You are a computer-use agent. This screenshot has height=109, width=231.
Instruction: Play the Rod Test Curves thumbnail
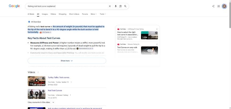36,94
